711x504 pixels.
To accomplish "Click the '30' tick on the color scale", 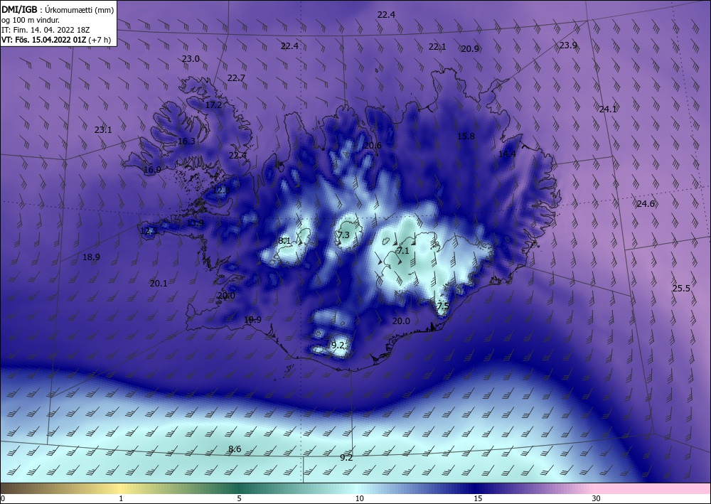I will point(597,498).
